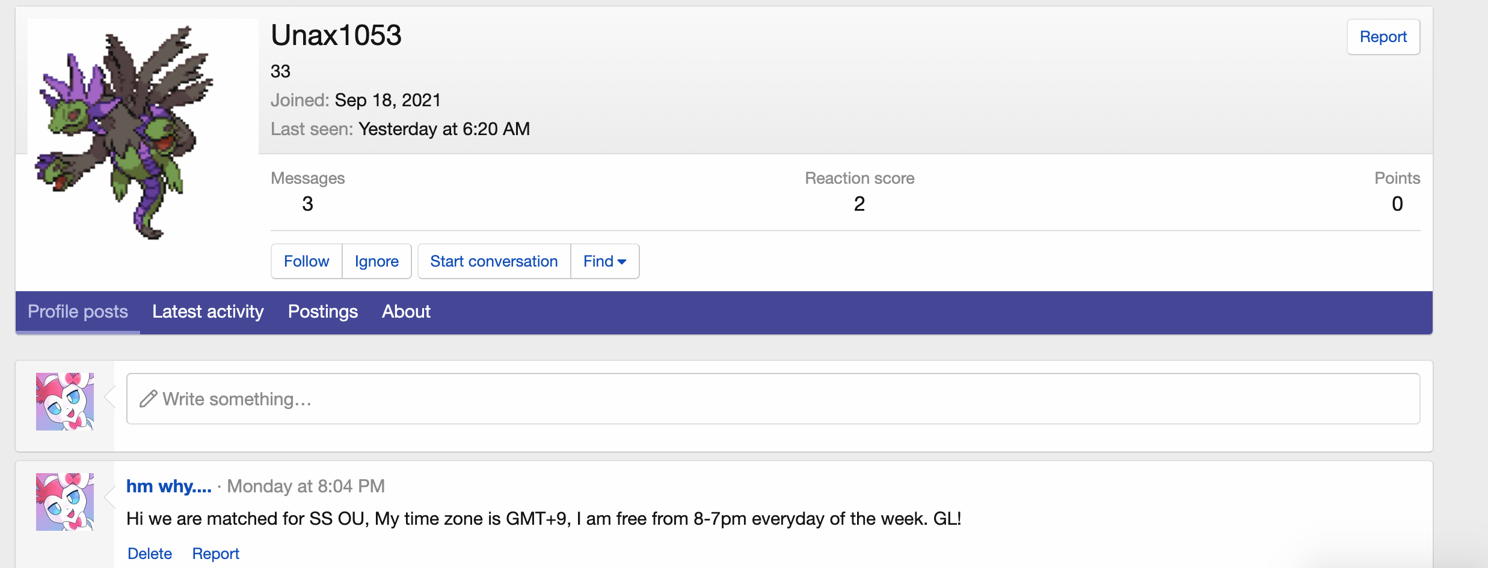Click the Messages count of 3

307,204
